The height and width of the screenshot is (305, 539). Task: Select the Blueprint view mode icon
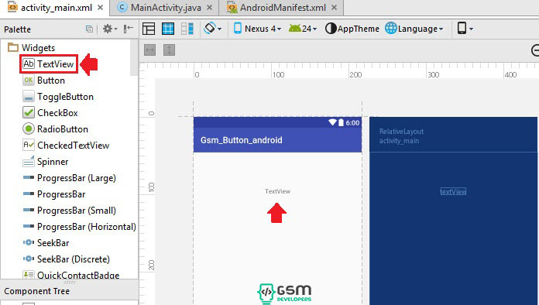coord(168,29)
